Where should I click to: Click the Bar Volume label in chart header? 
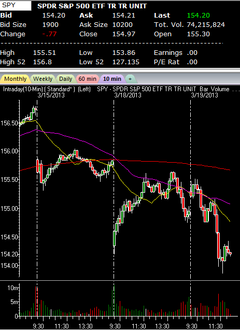pyautogui.click(x=214, y=89)
